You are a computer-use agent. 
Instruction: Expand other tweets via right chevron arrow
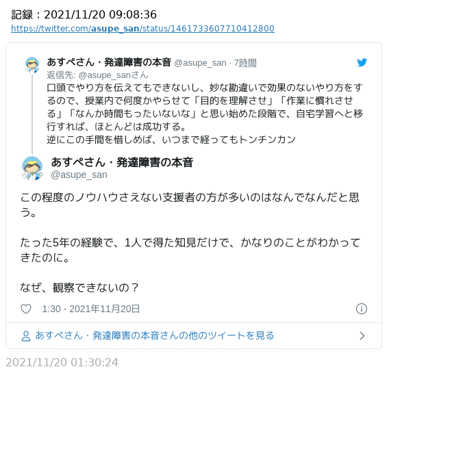pos(362,336)
